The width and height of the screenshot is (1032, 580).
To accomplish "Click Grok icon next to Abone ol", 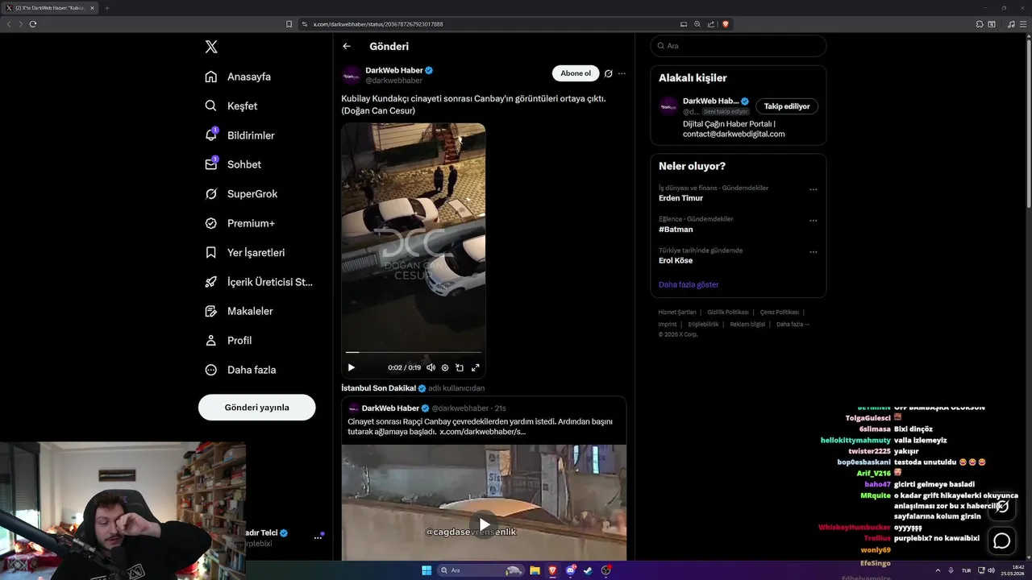I will click(x=609, y=73).
